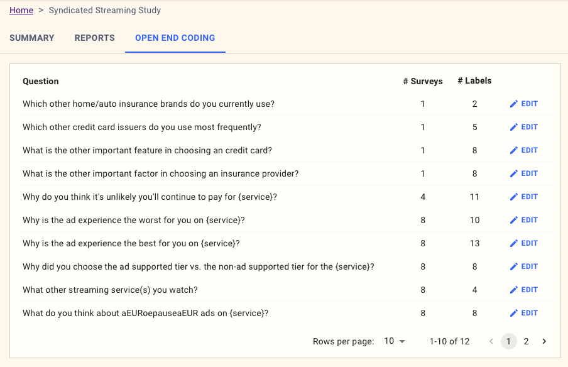The height and width of the screenshot is (367, 568).
Task: Click the previous page left chevron
Action: click(491, 341)
